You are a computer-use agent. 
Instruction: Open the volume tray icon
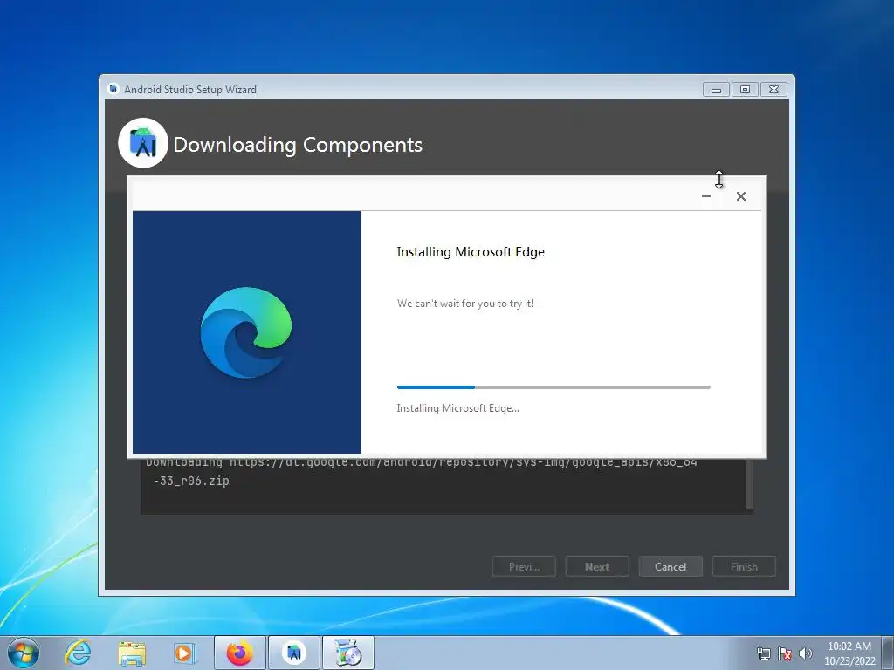[x=806, y=653]
